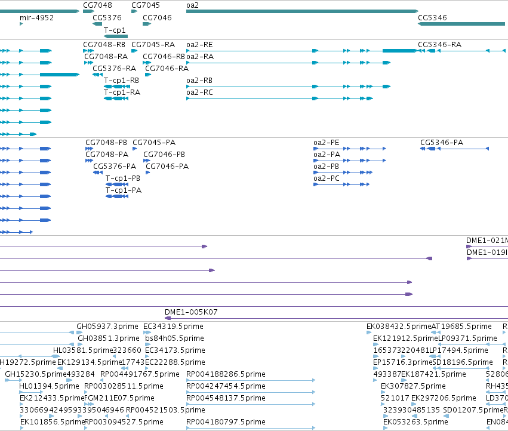Click the CG7048 gene label
This screenshot has height=431, width=508.
pyautogui.click(x=97, y=5)
